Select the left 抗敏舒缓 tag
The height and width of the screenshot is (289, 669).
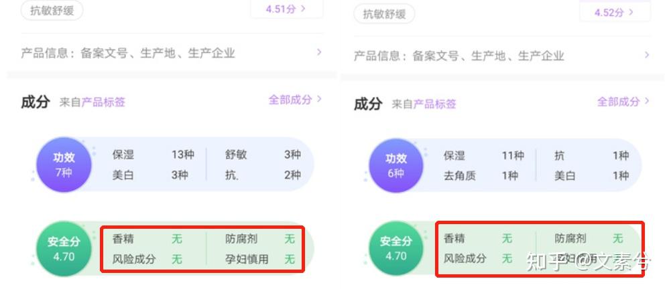(x=52, y=11)
